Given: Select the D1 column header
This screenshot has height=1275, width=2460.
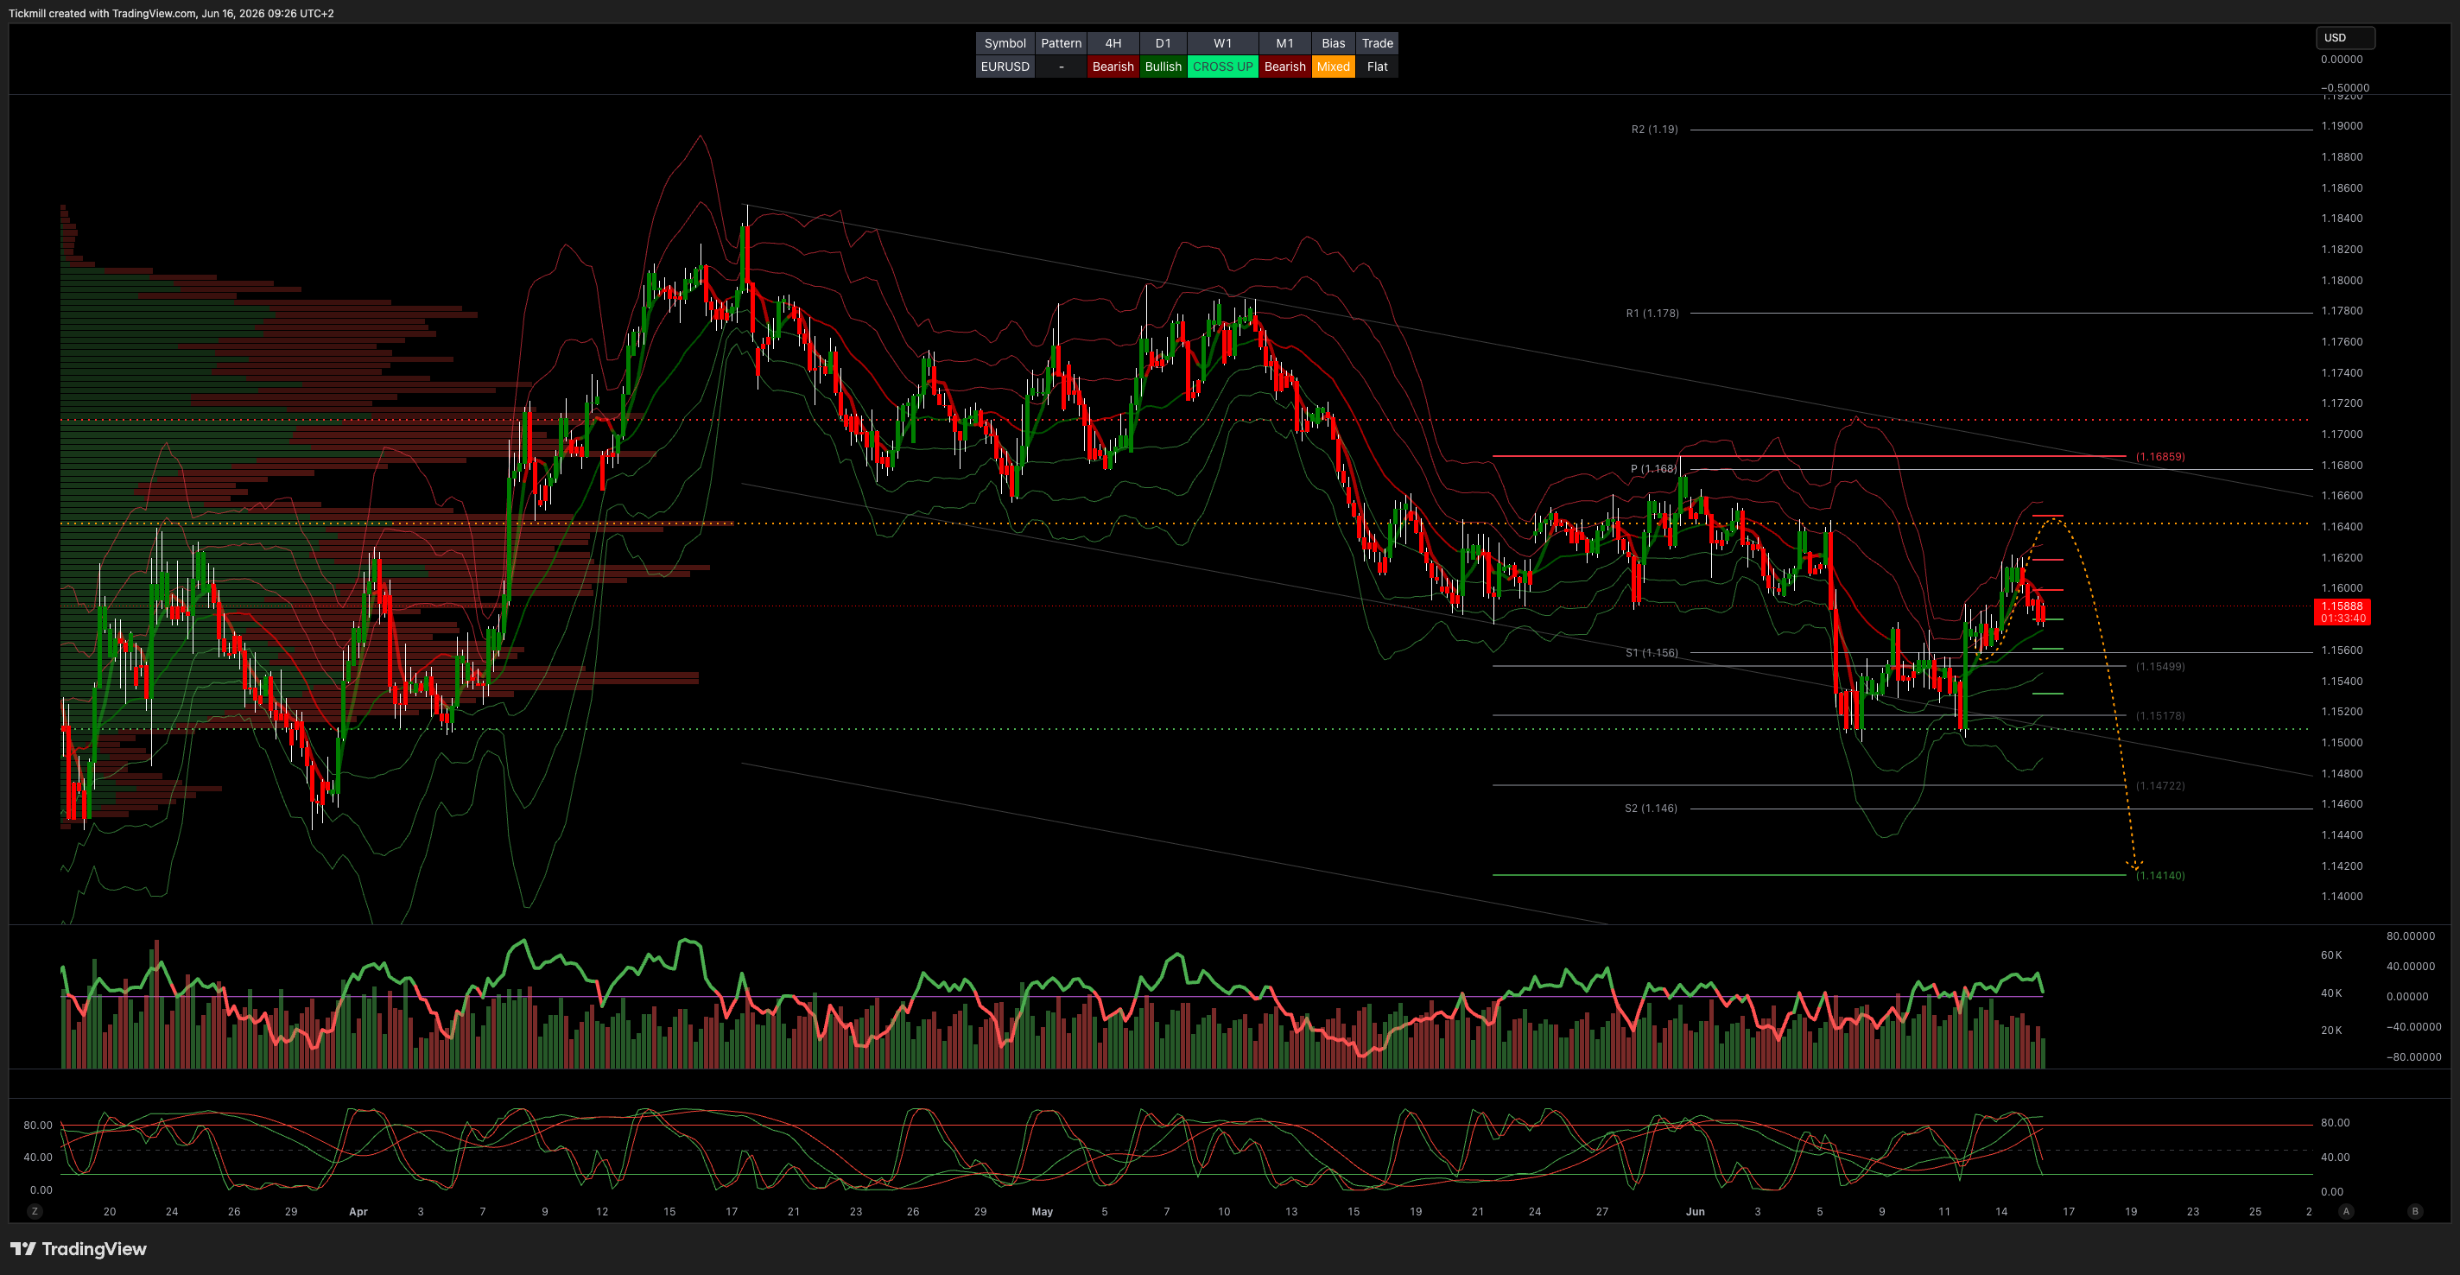Looking at the screenshot, I should tap(1163, 43).
